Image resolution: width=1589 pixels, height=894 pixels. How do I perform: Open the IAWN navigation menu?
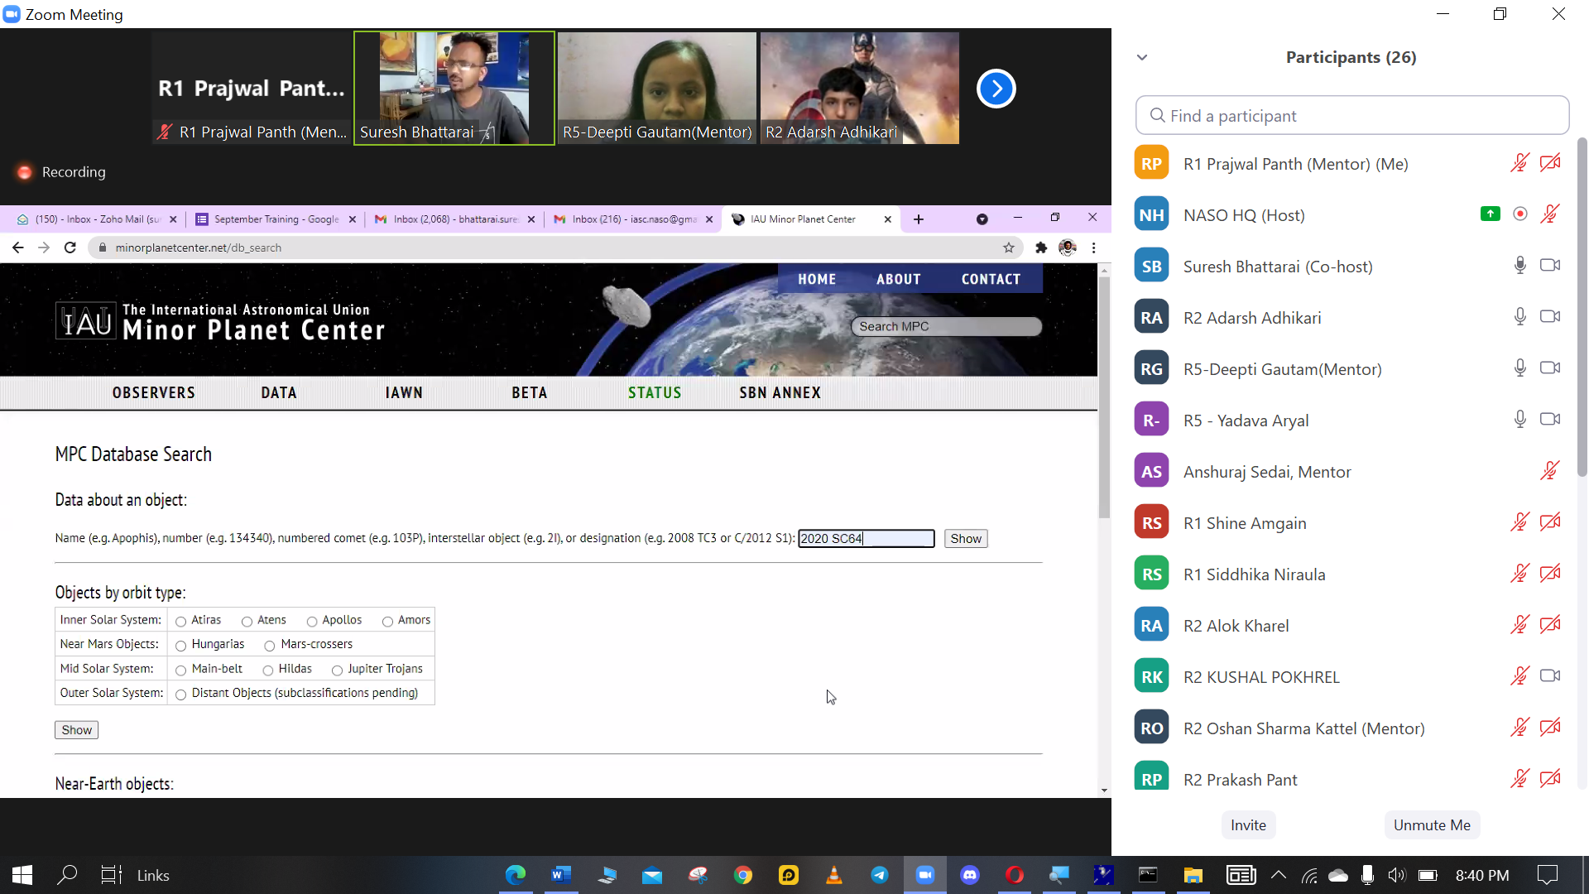(x=404, y=392)
